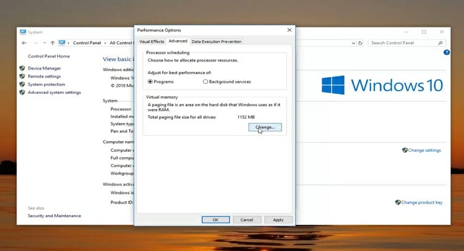This screenshot has height=251, width=464.
Task: Open the help question mark icon
Action: (x=447, y=52)
